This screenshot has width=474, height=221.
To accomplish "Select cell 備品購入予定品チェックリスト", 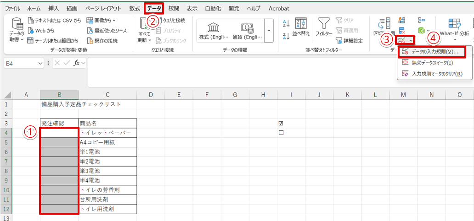I will click(81, 104).
